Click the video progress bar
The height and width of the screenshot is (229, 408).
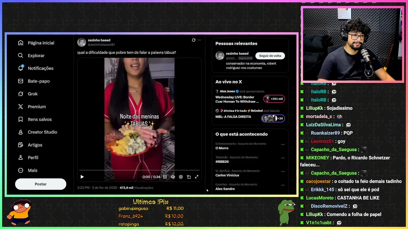[139, 170]
